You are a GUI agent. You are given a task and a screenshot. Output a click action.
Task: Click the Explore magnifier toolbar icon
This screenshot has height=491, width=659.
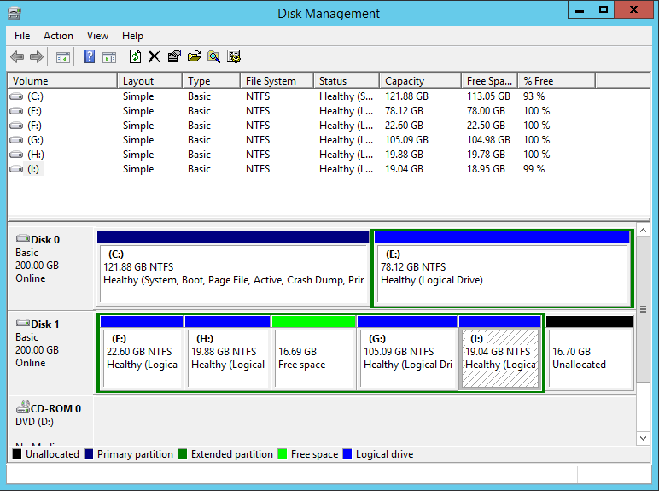point(213,57)
